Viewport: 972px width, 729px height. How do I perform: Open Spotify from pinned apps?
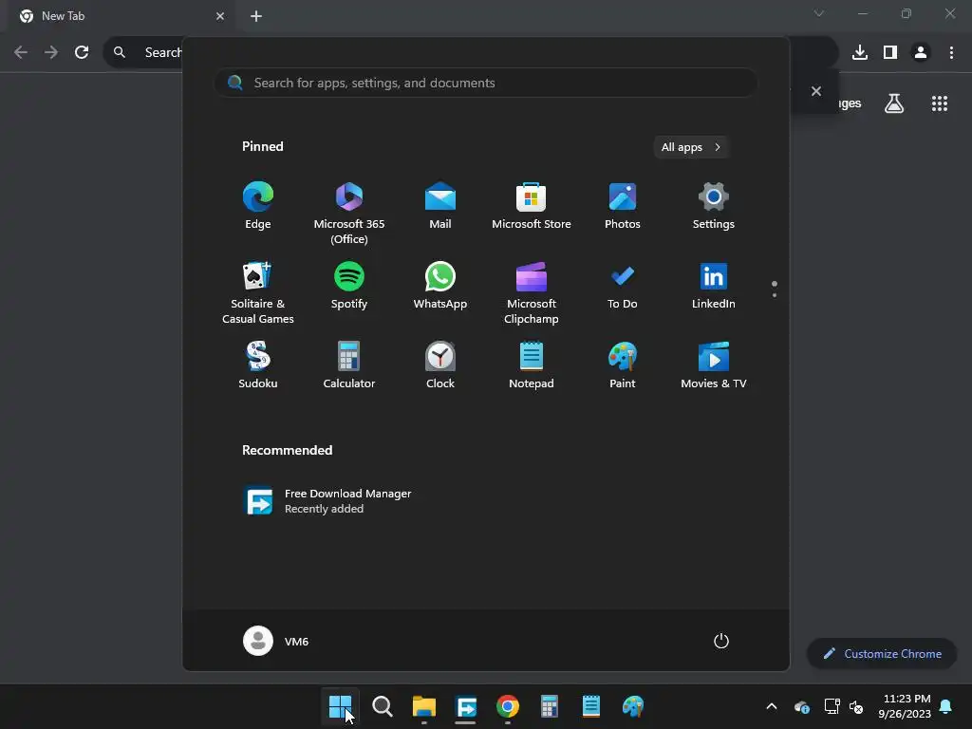349,287
